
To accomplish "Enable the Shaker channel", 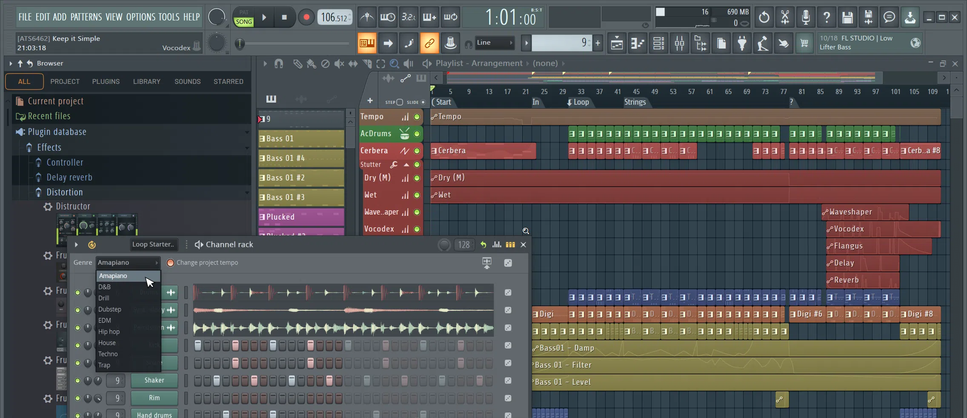I will click(78, 381).
